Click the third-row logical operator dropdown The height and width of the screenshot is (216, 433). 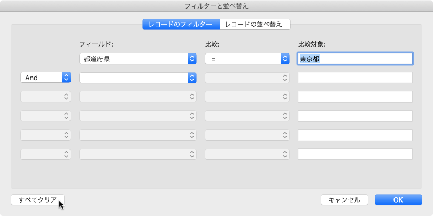[x=45, y=97]
